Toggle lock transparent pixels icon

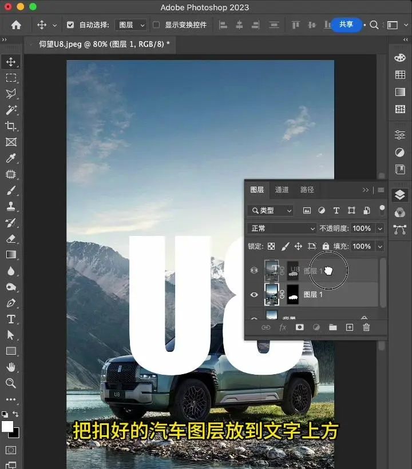271,246
